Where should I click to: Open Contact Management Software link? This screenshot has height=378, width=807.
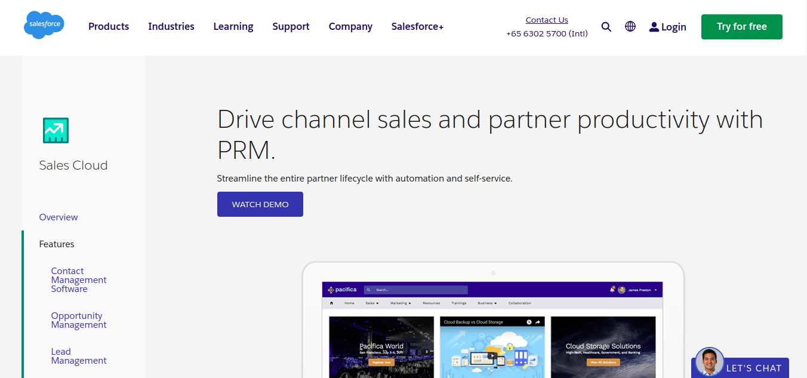pyautogui.click(x=79, y=280)
